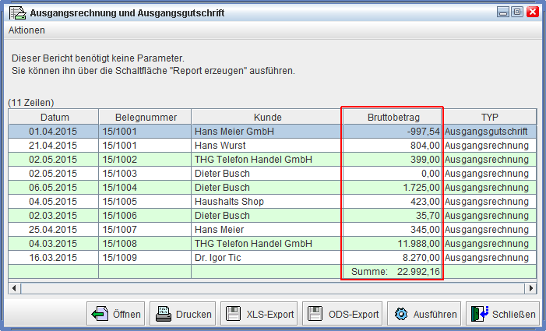Click the TYP column header

489,117
